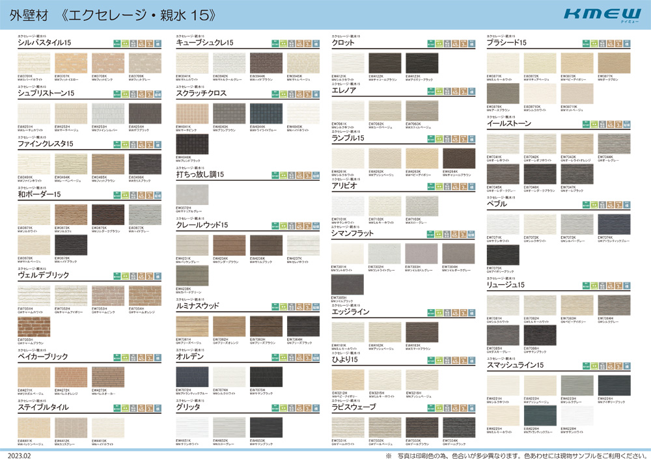651x460 pixels.
Task: Click the orange 45 badge beside ルミナスウッド
Action: click(x=299, y=307)
